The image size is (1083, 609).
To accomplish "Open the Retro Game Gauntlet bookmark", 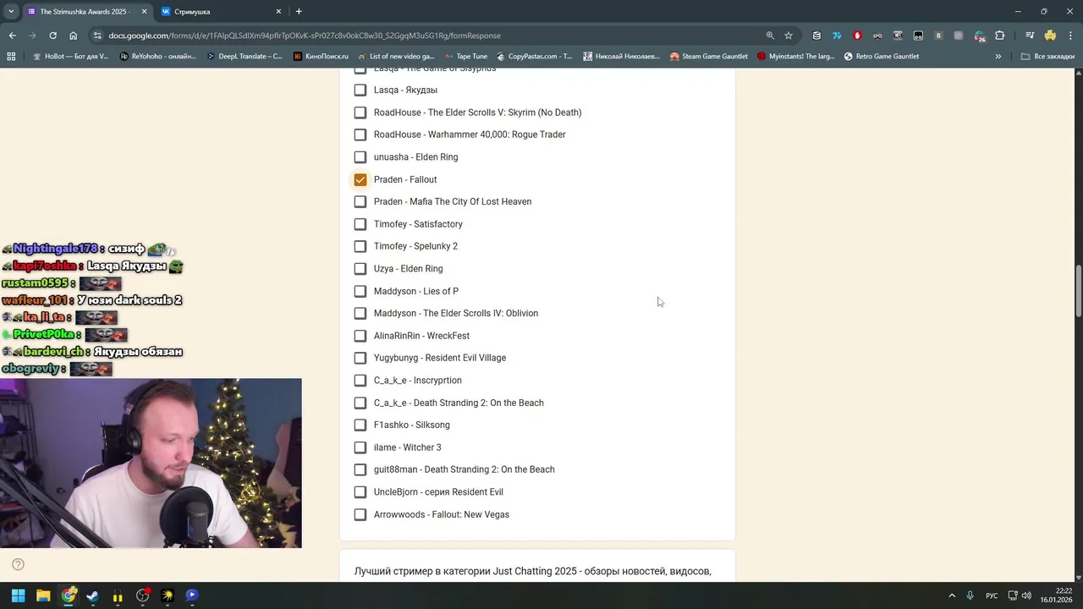I will [x=881, y=57].
